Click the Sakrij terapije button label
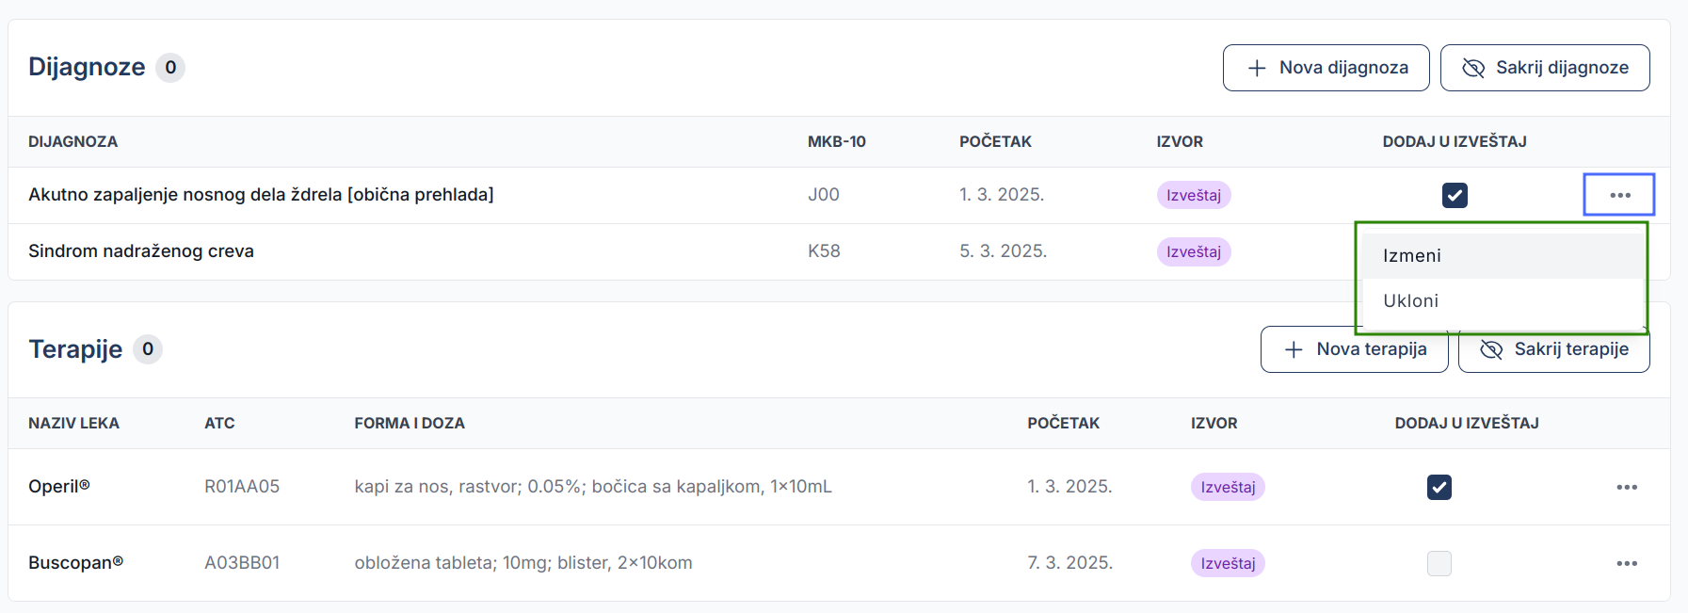1688x613 pixels. (x=1571, y=349)
